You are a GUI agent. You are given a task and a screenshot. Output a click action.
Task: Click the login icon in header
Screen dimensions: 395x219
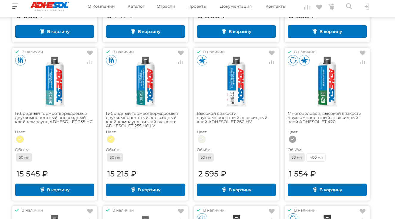(367, 7)
